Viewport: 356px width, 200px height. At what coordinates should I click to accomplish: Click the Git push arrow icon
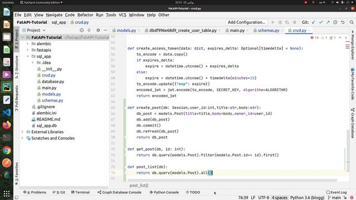pyautogui.click(x=328, y=22)
